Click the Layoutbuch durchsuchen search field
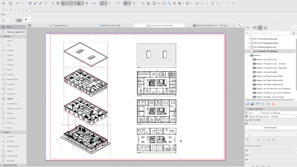Image resolution: width=297 pixels, height=167 pixels. [268, 33]
